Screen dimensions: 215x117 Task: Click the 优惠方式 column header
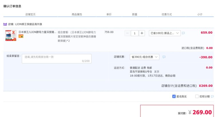(x=167, y=14)
